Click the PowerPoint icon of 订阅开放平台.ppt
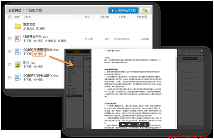Viewport: 214px width, 139px height. tap(18, 38)
